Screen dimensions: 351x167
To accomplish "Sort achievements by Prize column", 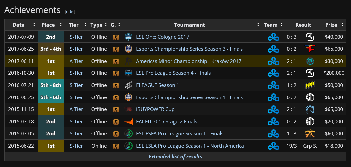I will [x=341, y=25].
